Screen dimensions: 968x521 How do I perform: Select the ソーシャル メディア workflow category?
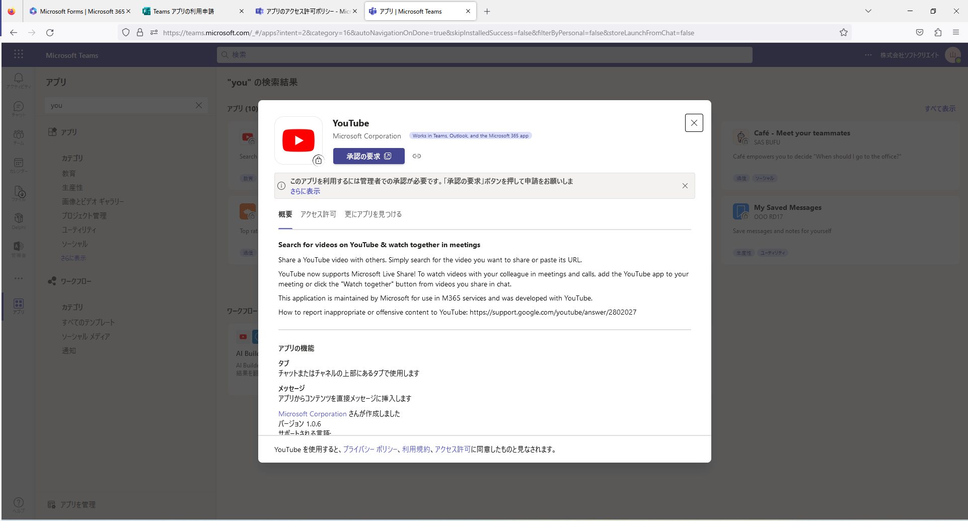(86, 337)
